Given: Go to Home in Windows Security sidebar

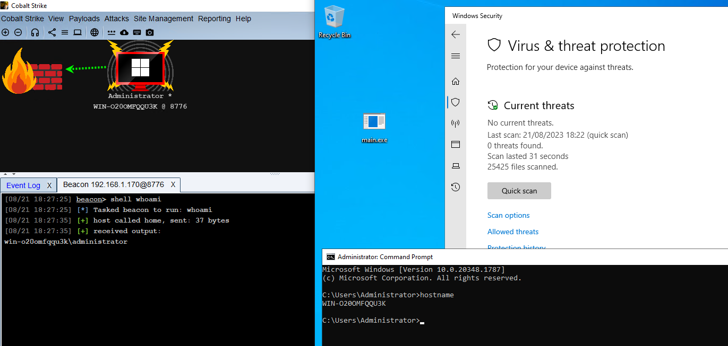Looking at the screenshot, I should click(x=455, y=82).
